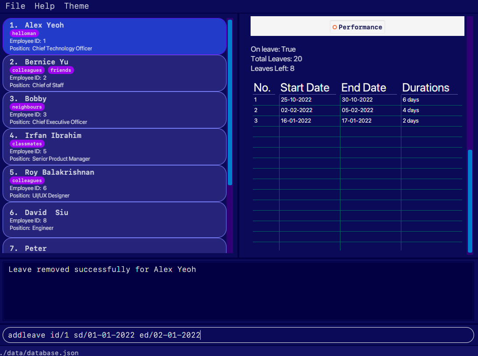Viewport: 478px width, 356px height.
Task: Select the Performance tab button
Action: tap(357, 27)
